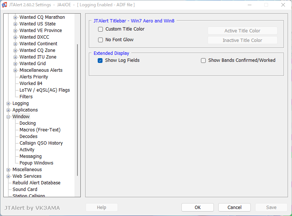Image resolution: width=292 pixels, height=216 pixels.
Task: Expand the Wanted VE Province node
Action: point(15,31)
